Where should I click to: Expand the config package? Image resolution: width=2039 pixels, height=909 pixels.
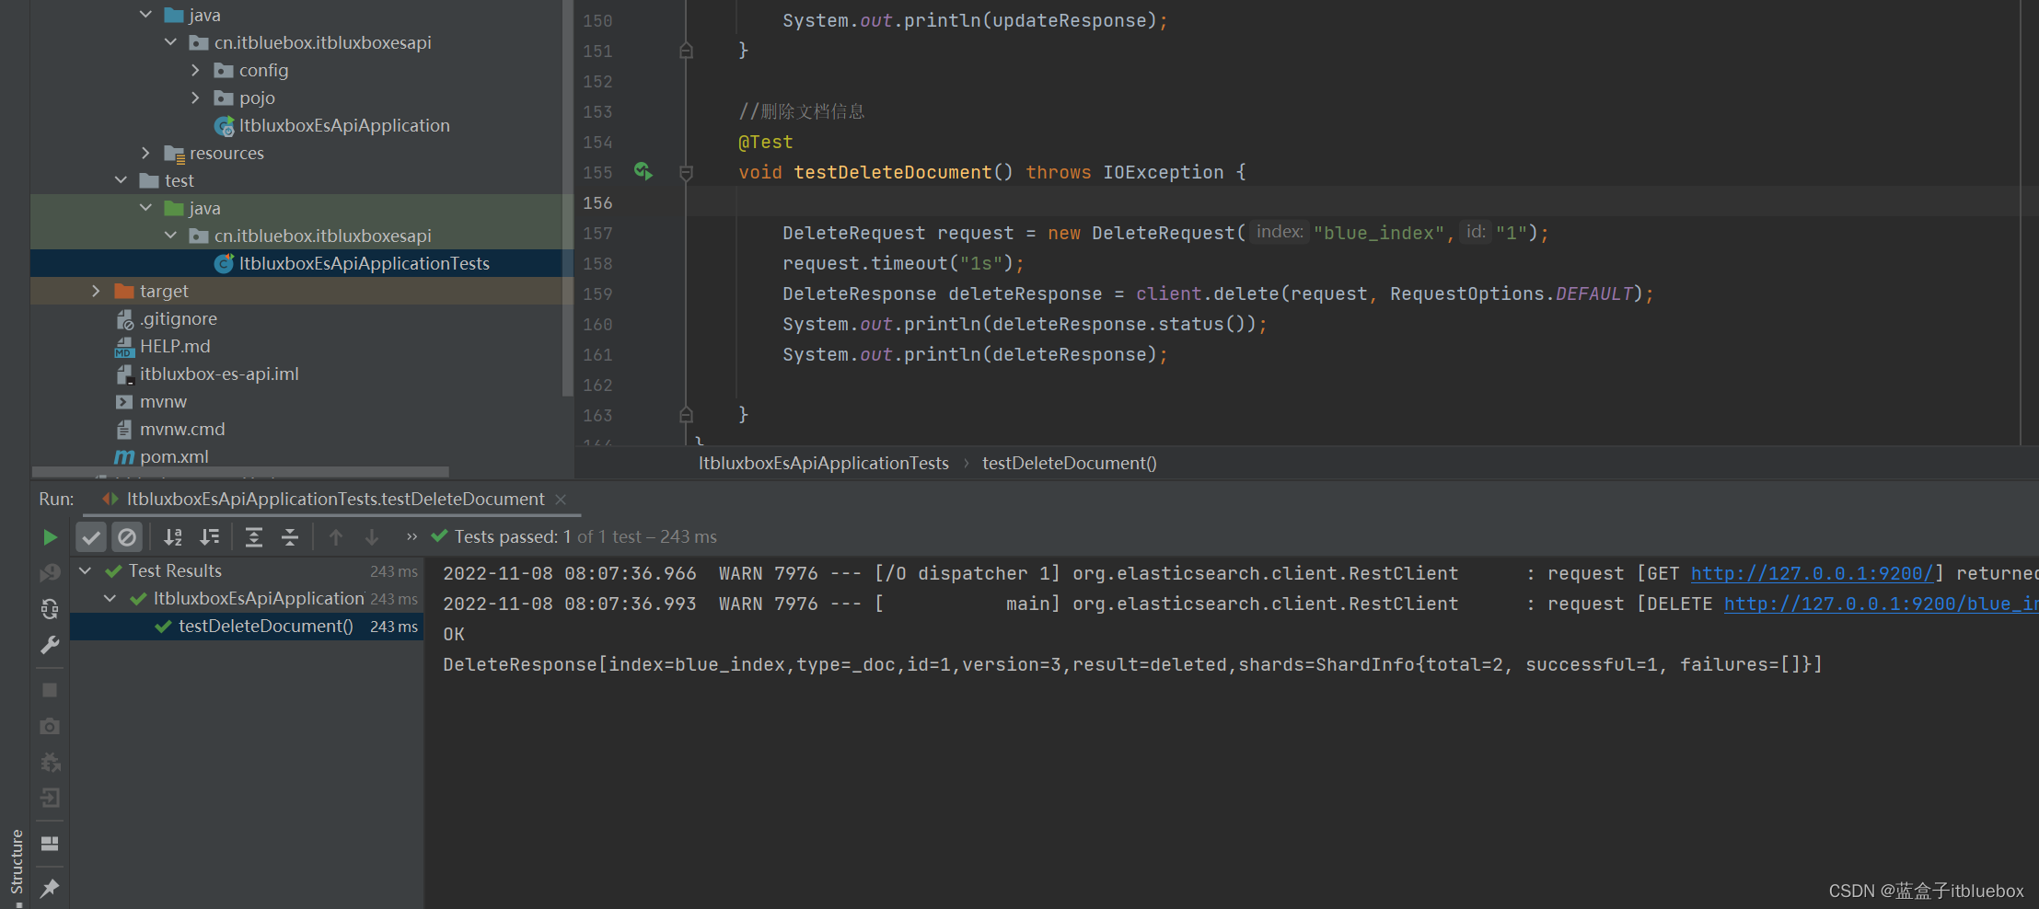point(195,70)
